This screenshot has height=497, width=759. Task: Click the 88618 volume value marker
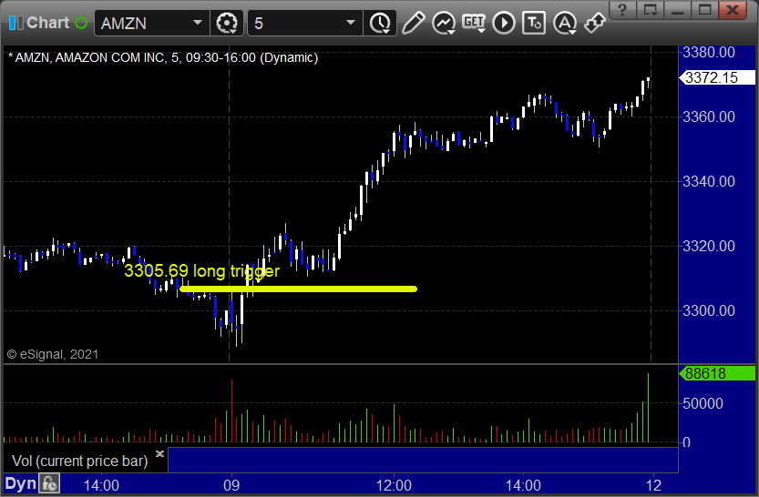717,373
